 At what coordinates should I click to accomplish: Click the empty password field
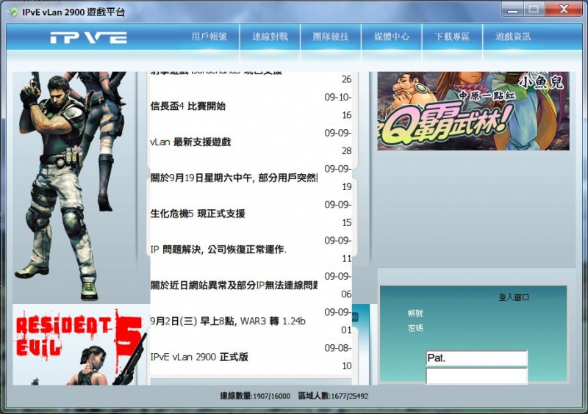(476, 376)
